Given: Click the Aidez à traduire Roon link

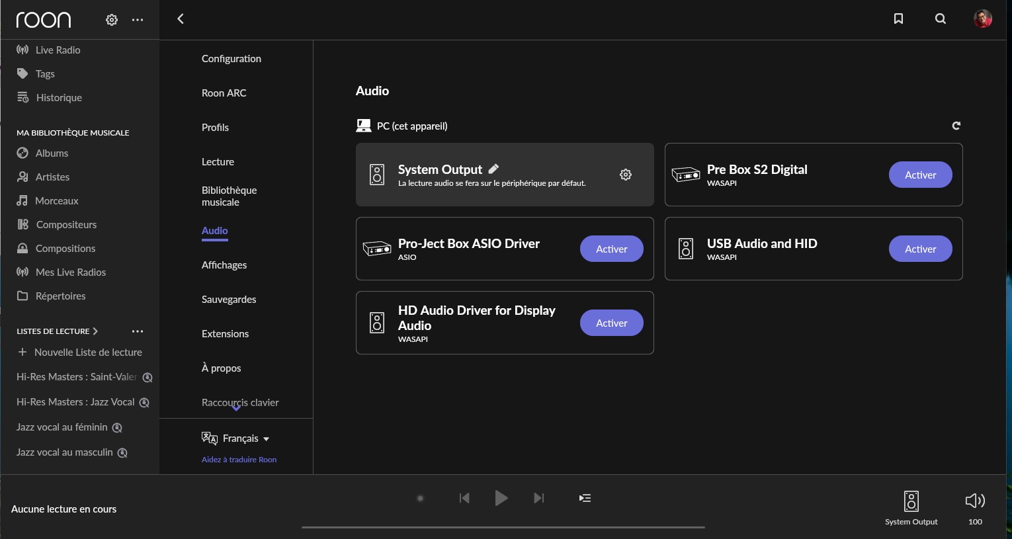Looking at the screenshot, I should [x=239, y=460].
